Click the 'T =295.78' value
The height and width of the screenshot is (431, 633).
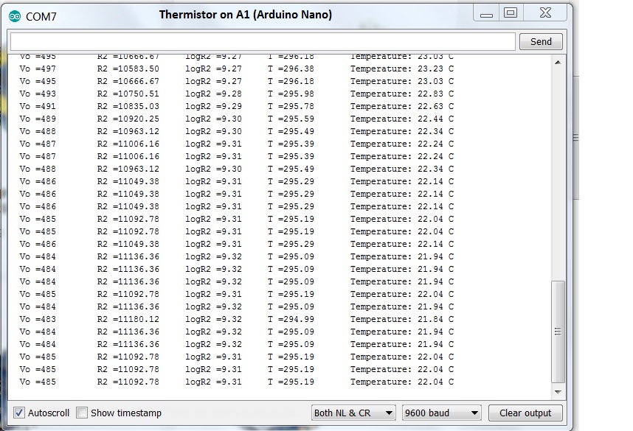coord(291,106)
